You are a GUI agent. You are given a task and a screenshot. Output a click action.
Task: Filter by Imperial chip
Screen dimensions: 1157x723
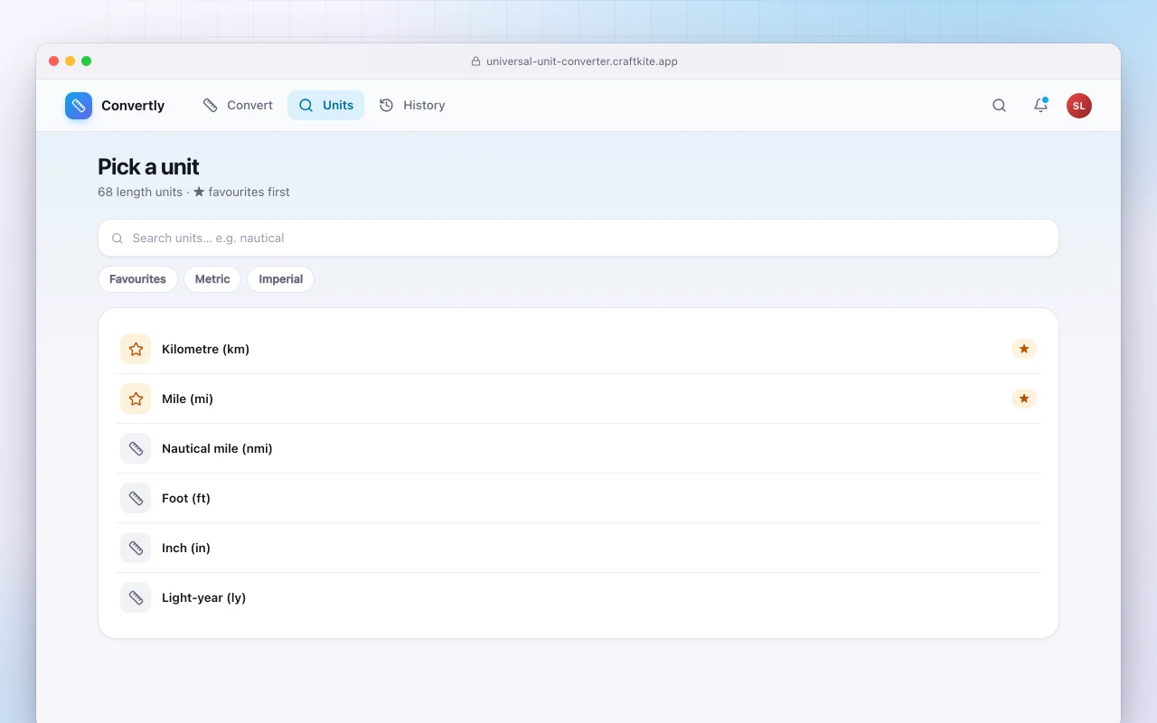click(280, 279)
